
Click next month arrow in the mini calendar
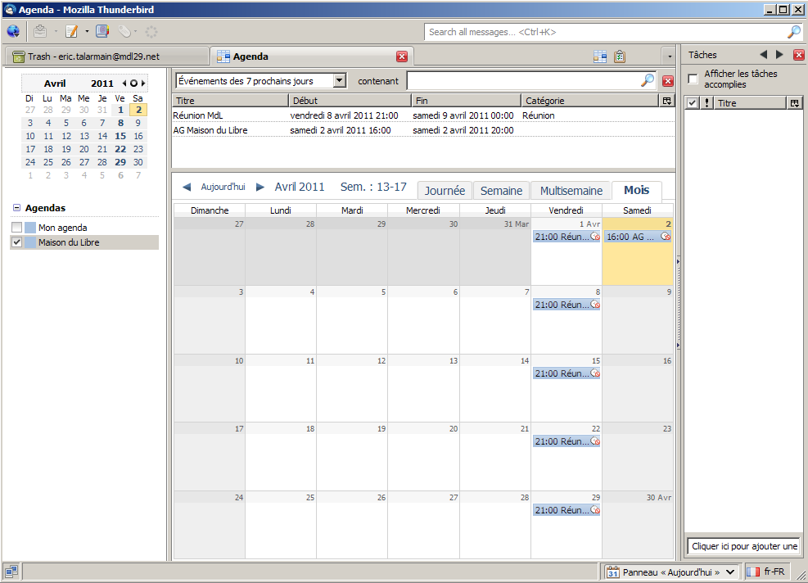tap(144, 84)
